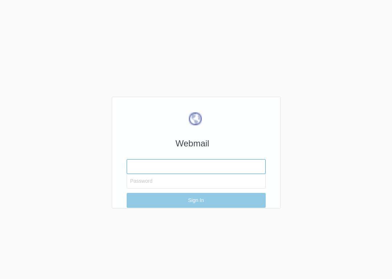Select the earth icon above Webmail title
This screenshot has height=279, width=392.
coord(195,118)
